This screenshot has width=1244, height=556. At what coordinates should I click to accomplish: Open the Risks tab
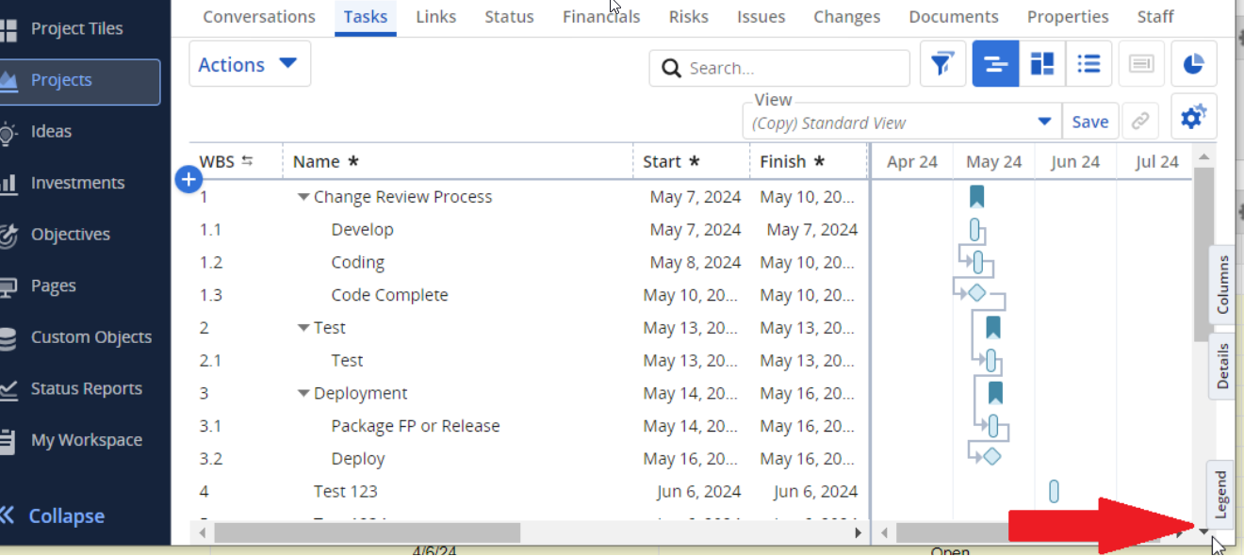(x=689, y=17)
